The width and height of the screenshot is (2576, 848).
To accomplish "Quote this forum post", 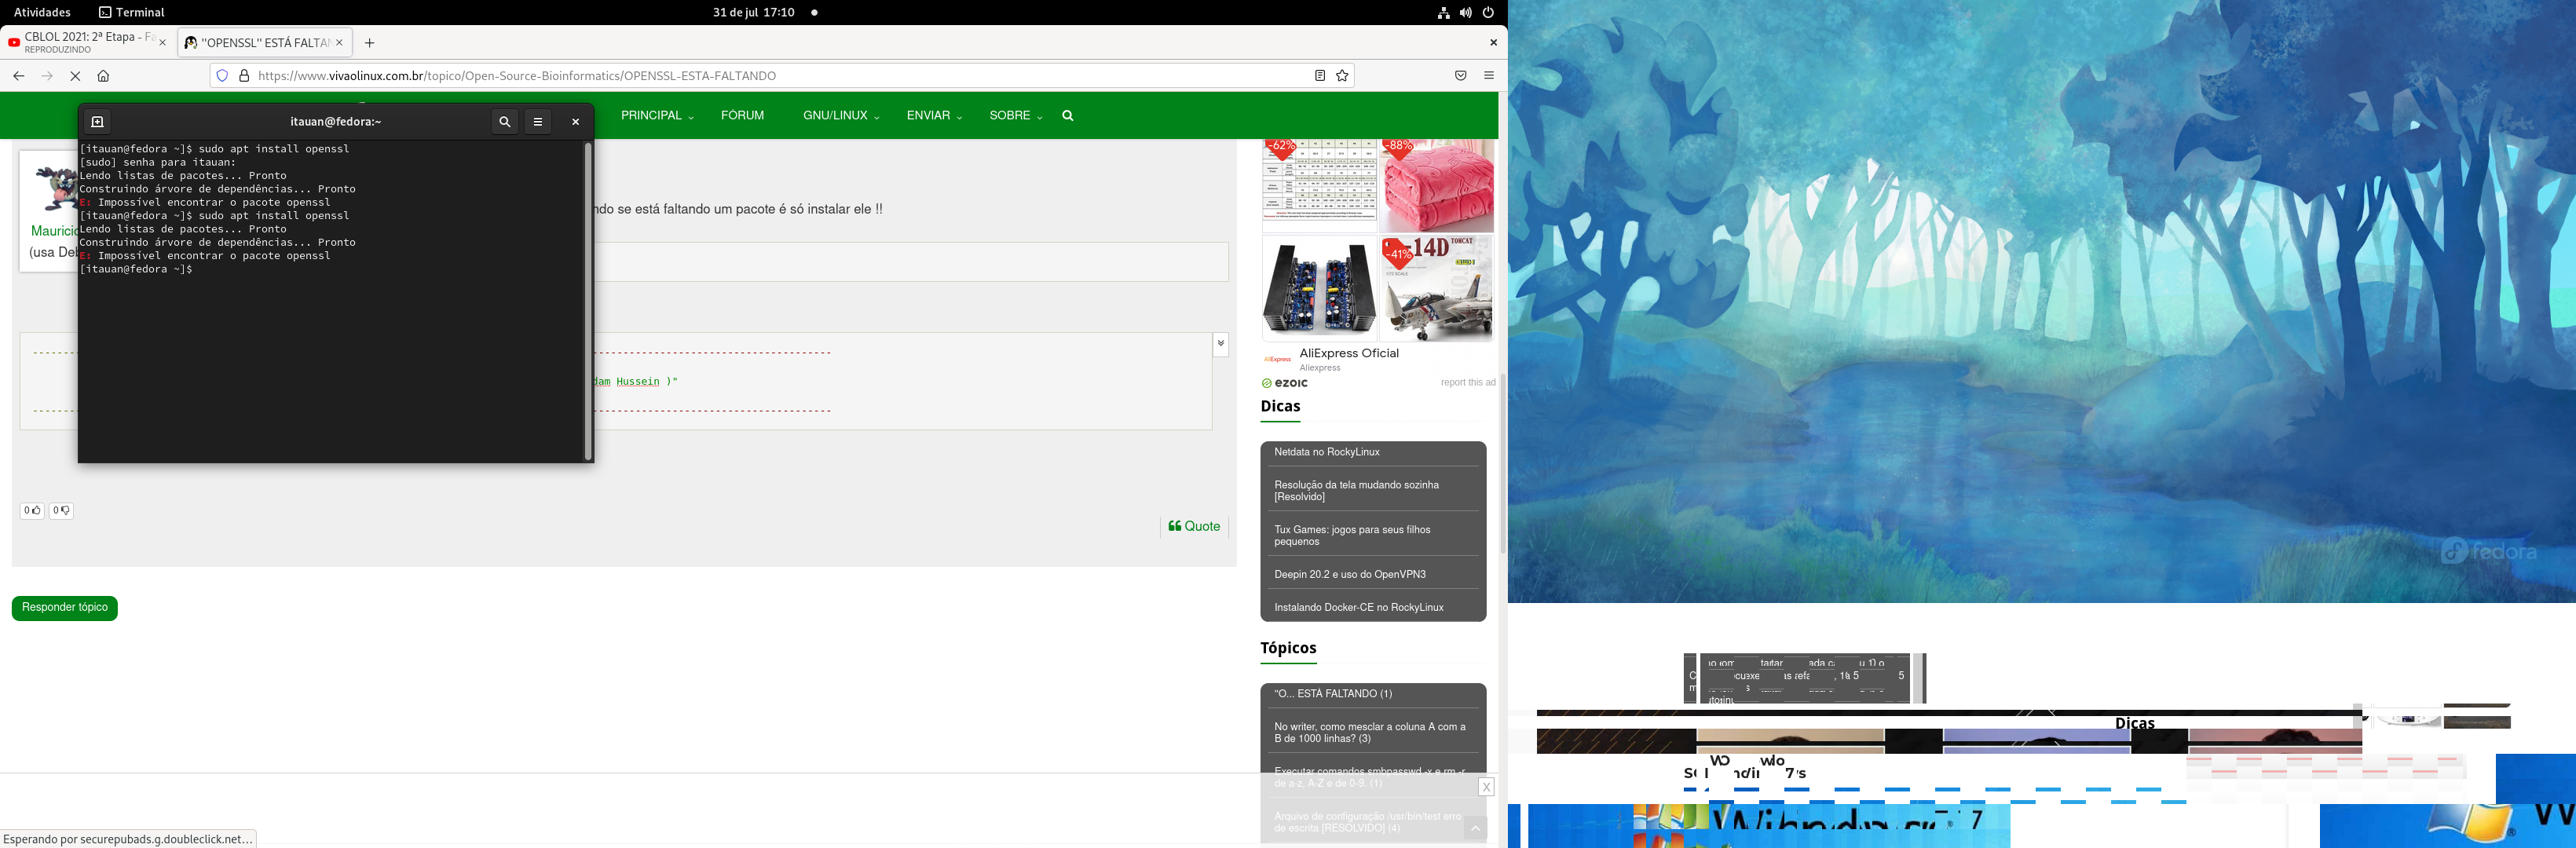I will point(1194,526).
